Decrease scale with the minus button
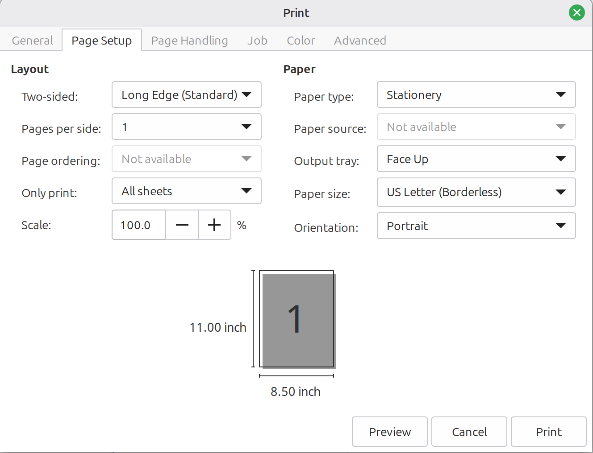This screenshot has width=593, height=453. [x=182, y=225]
